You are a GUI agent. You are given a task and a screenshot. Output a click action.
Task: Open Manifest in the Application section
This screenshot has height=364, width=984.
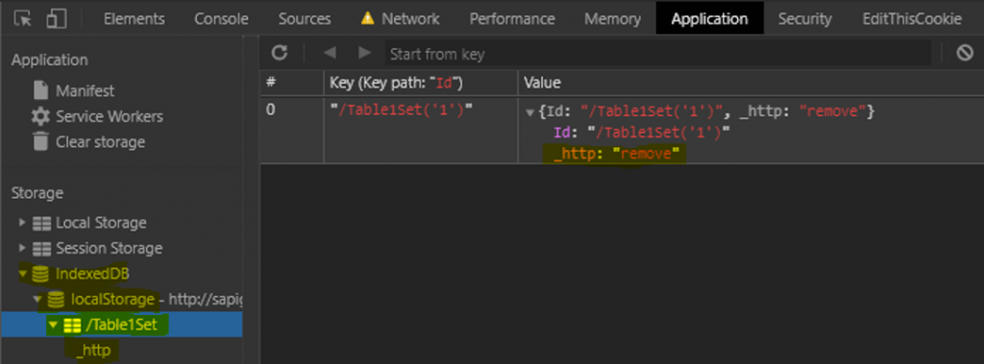(74, 91)
